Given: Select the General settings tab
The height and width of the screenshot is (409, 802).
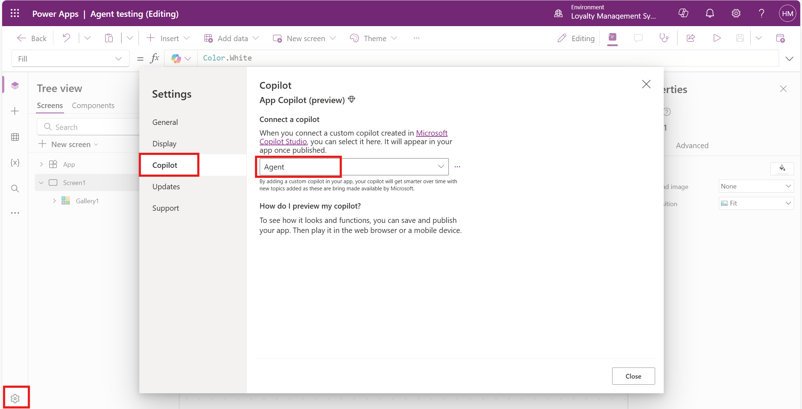Looking at the screenshot, I should pyautogui.click(x=165, y=122).
